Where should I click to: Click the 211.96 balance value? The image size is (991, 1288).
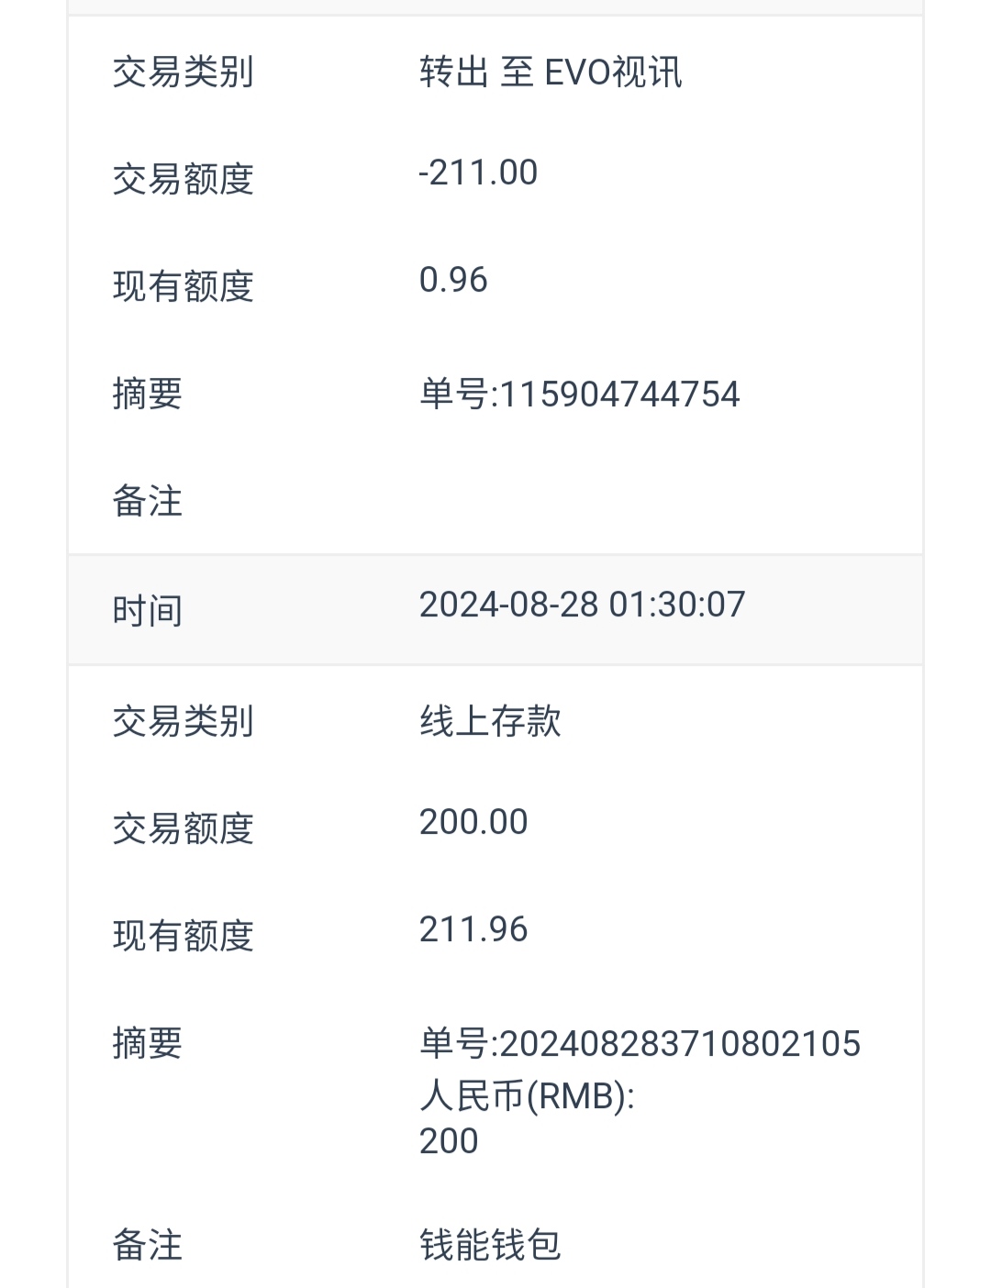[473, 929]
